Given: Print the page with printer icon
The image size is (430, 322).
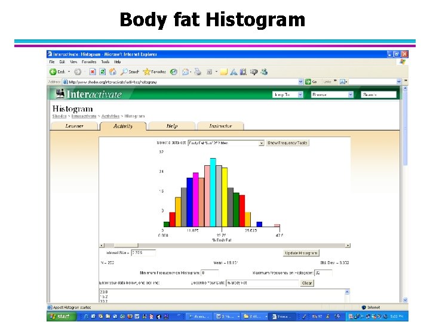Looking at the screenshot, I should point(198,72).
